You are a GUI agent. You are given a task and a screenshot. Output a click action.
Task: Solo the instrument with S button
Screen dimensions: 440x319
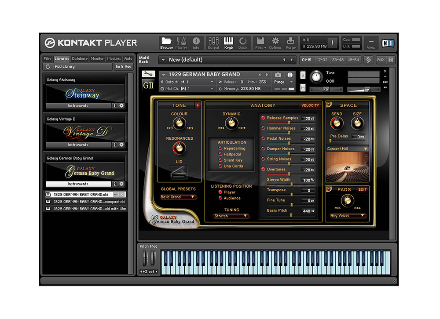click(303, 75)
